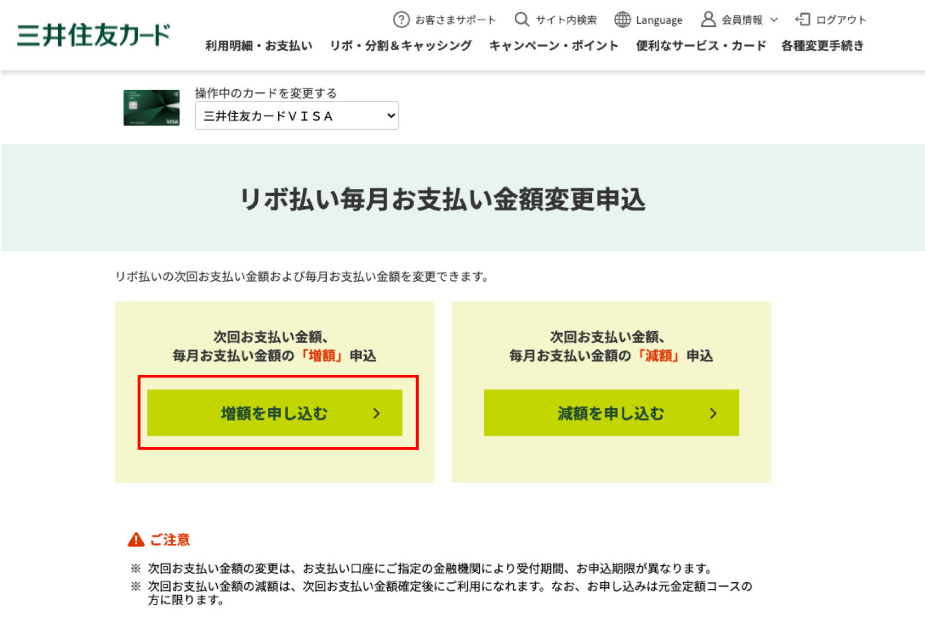Expand 会員情報 dropdown chevron
This screenshot has height=634, width=925.
pyautogui.click(x=774, y=20)
